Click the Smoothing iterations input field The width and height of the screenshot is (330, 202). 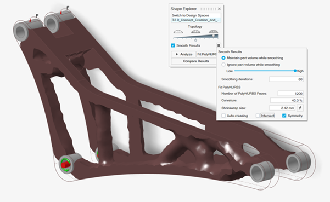(286, 79)
